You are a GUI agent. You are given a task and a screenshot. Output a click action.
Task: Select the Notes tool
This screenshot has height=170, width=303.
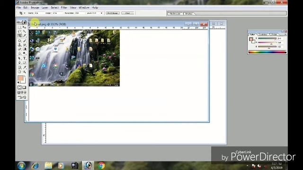19,68
